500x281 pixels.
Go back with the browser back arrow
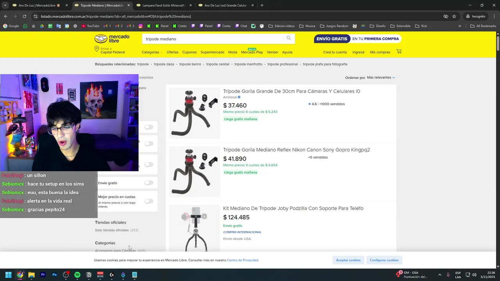pos(5,16)
